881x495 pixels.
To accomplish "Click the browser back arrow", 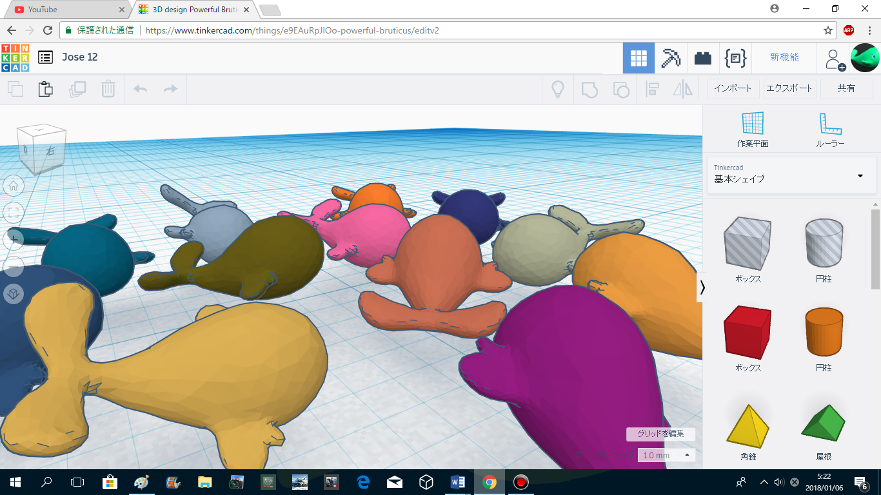I will point(11,30).
